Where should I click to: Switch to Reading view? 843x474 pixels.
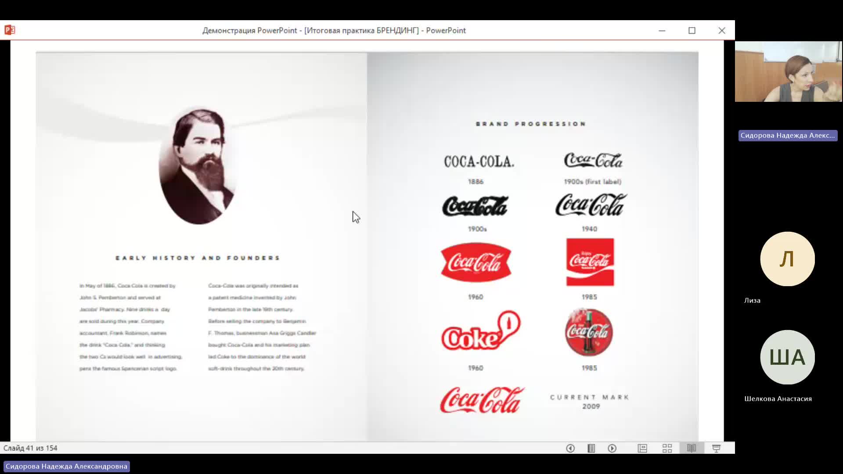692,448
